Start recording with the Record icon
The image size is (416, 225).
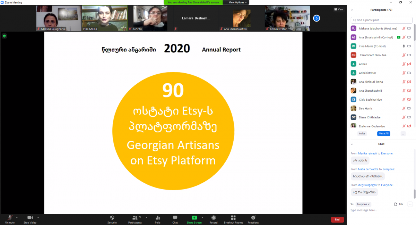coord(214,218)
